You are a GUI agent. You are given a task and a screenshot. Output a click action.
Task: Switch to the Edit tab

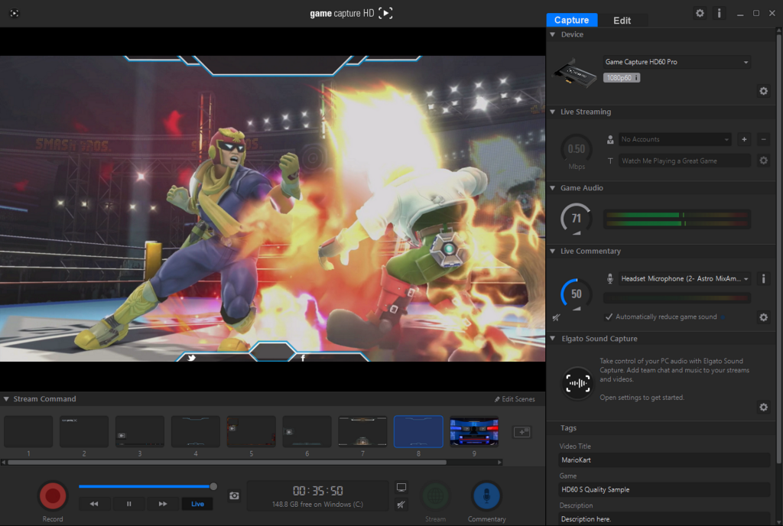(622, 20)
